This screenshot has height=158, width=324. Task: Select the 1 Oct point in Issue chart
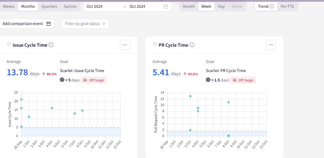click(x=29, y=117)
